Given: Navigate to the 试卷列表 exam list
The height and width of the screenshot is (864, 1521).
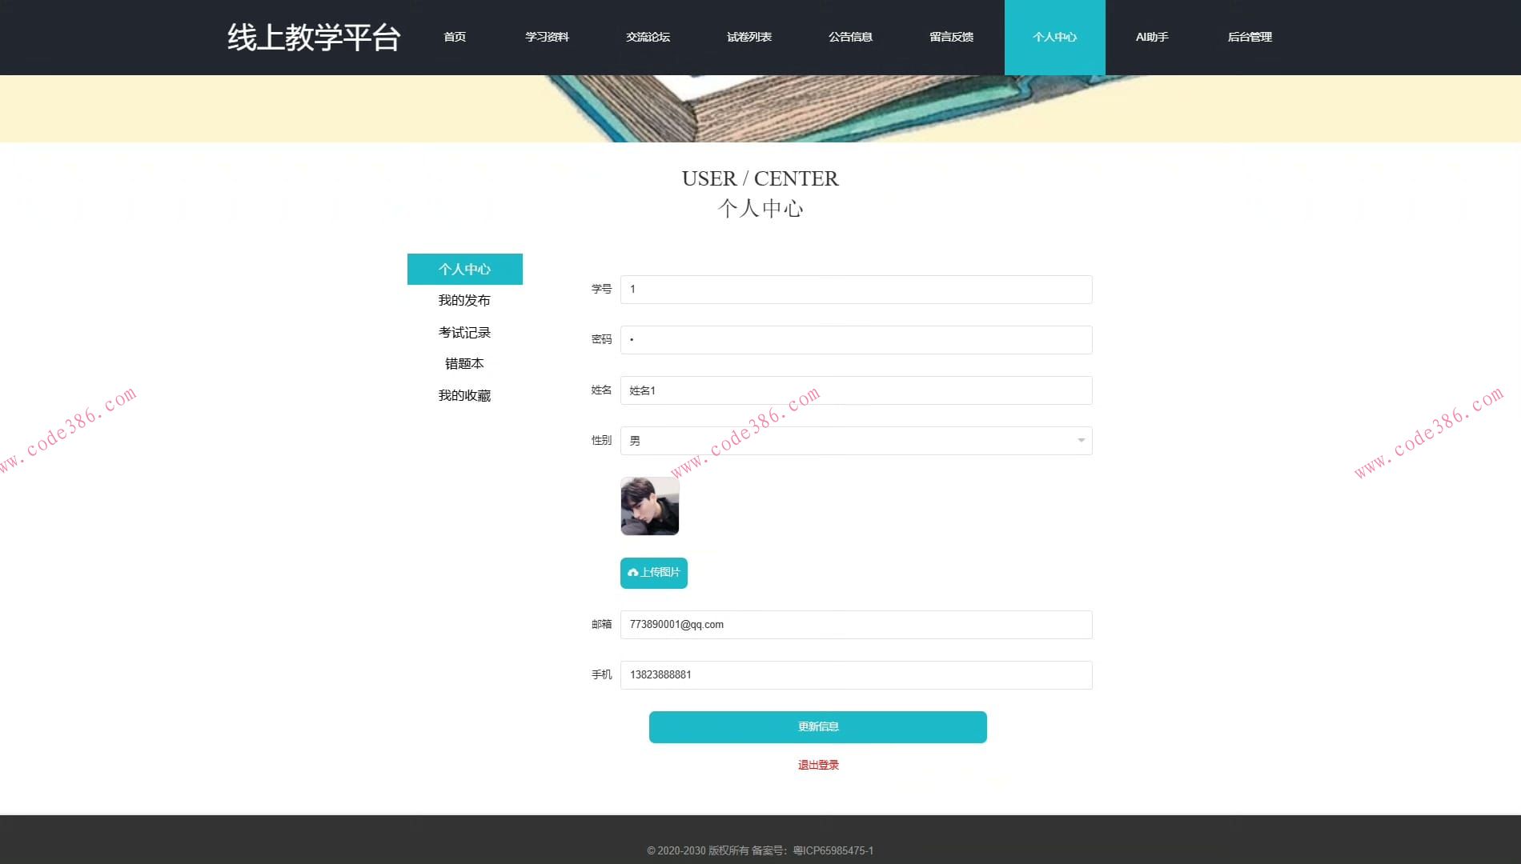Looking at the screenshot, I should (x=749, y=37).
